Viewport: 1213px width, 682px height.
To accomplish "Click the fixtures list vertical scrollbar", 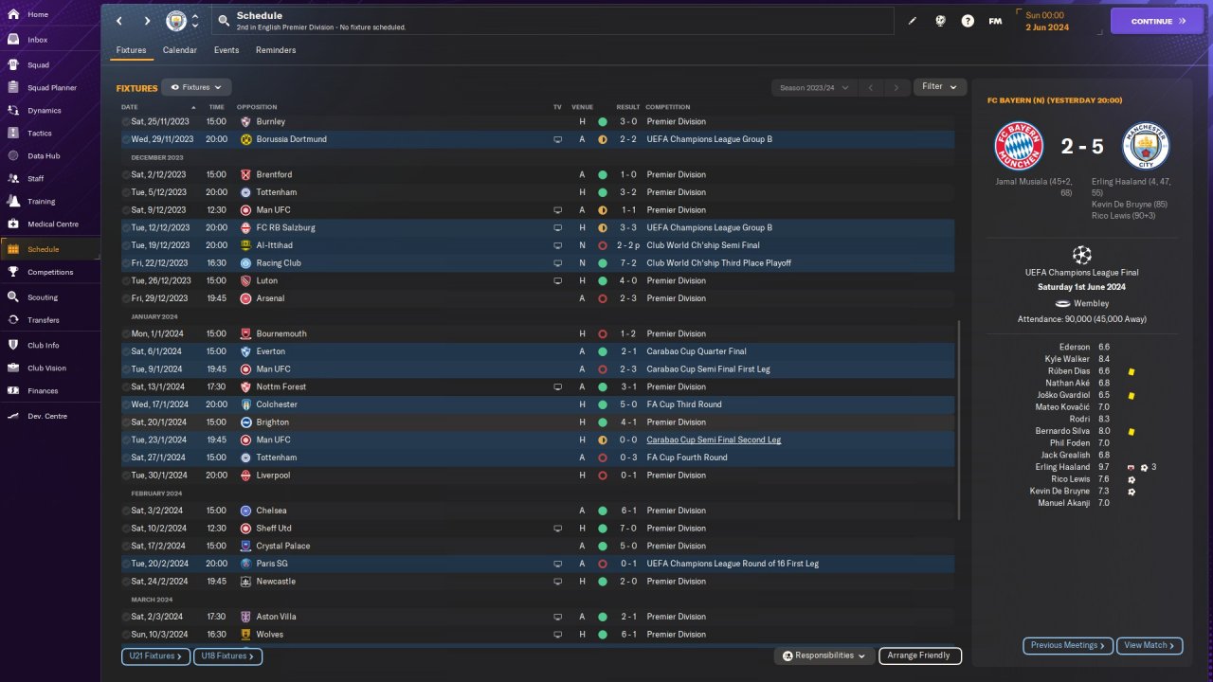I will click(959, 419).
